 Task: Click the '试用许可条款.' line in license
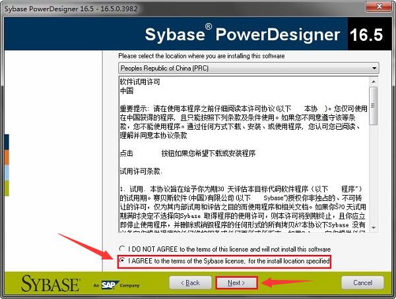tap(141, 171)
